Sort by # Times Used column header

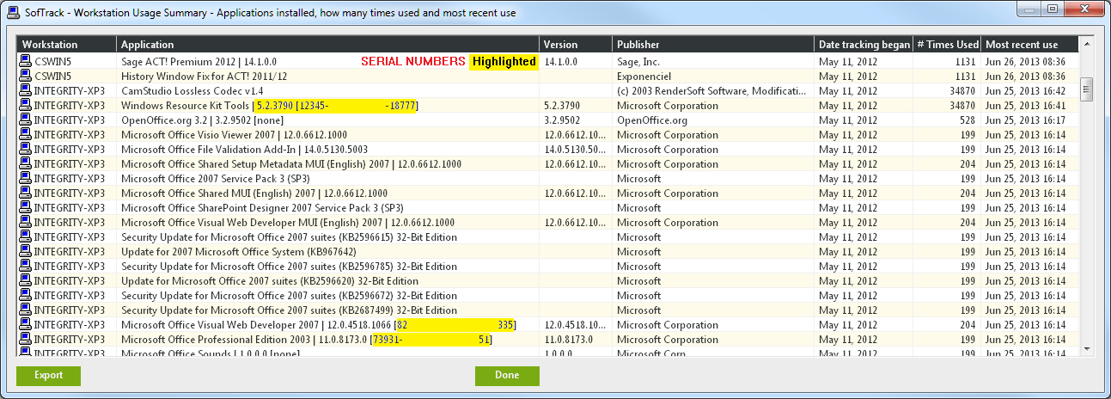[947, 45]
